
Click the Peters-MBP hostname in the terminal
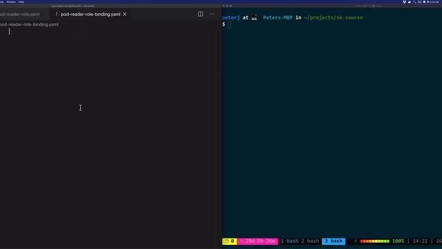[278, 17]
